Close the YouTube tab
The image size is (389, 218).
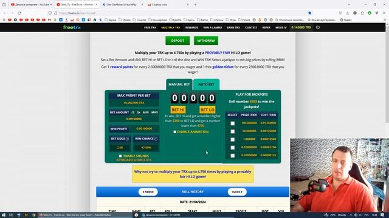tap(51, 4)
